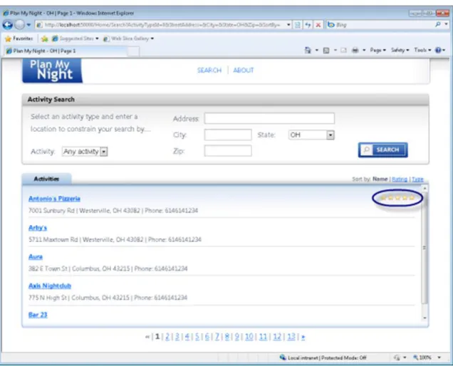Click the Print icon in command bar
The height and width of the screenshot is (366, 453).
355,51
